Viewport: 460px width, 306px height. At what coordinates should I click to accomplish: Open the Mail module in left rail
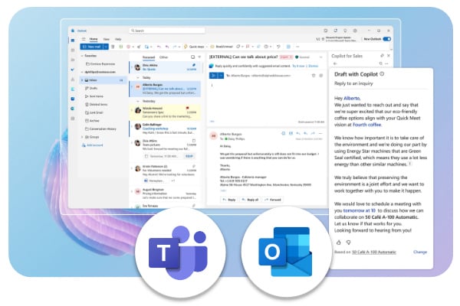pyautogui.click(x=73, y=41)
